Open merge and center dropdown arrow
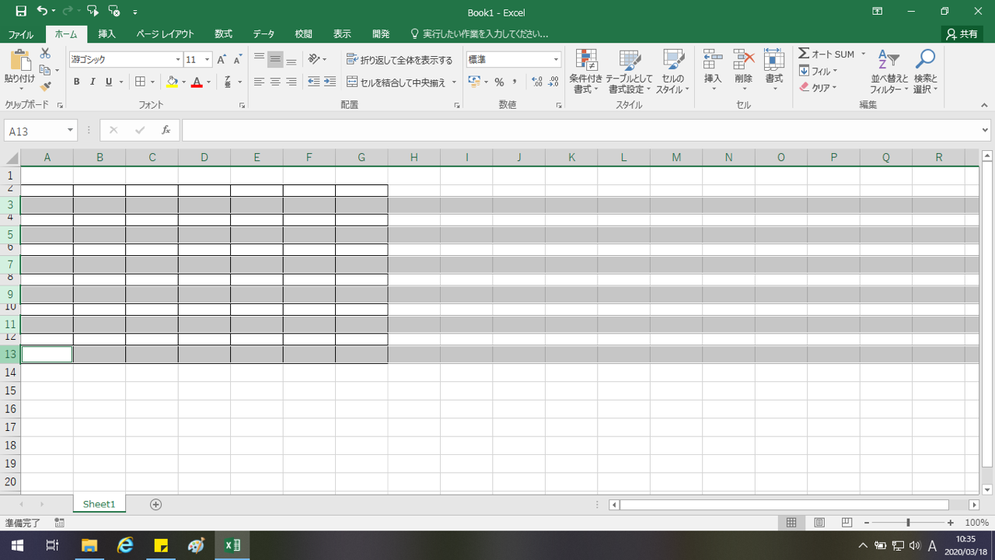 tap(454, 82)
